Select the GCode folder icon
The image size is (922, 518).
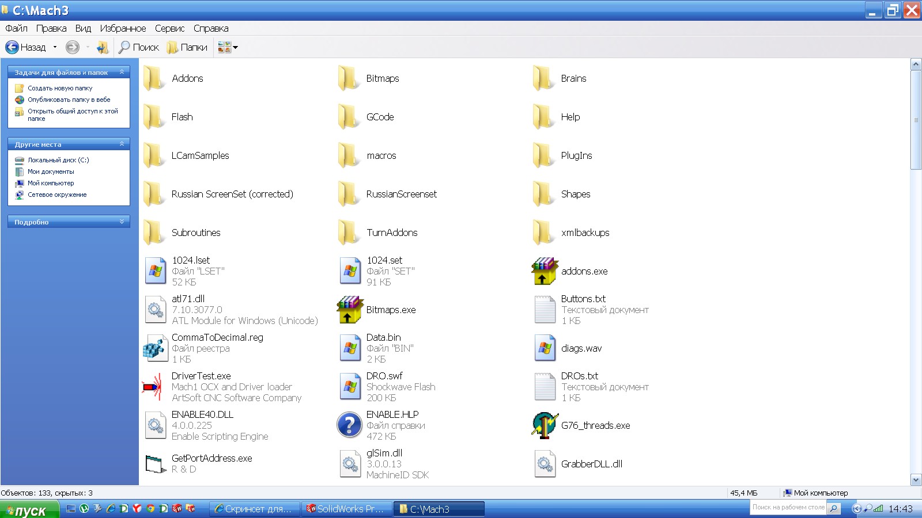coord(349,117)
